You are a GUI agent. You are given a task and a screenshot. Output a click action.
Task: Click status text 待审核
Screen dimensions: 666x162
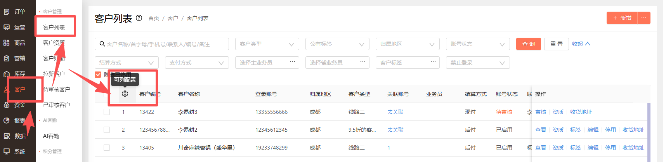504,112
